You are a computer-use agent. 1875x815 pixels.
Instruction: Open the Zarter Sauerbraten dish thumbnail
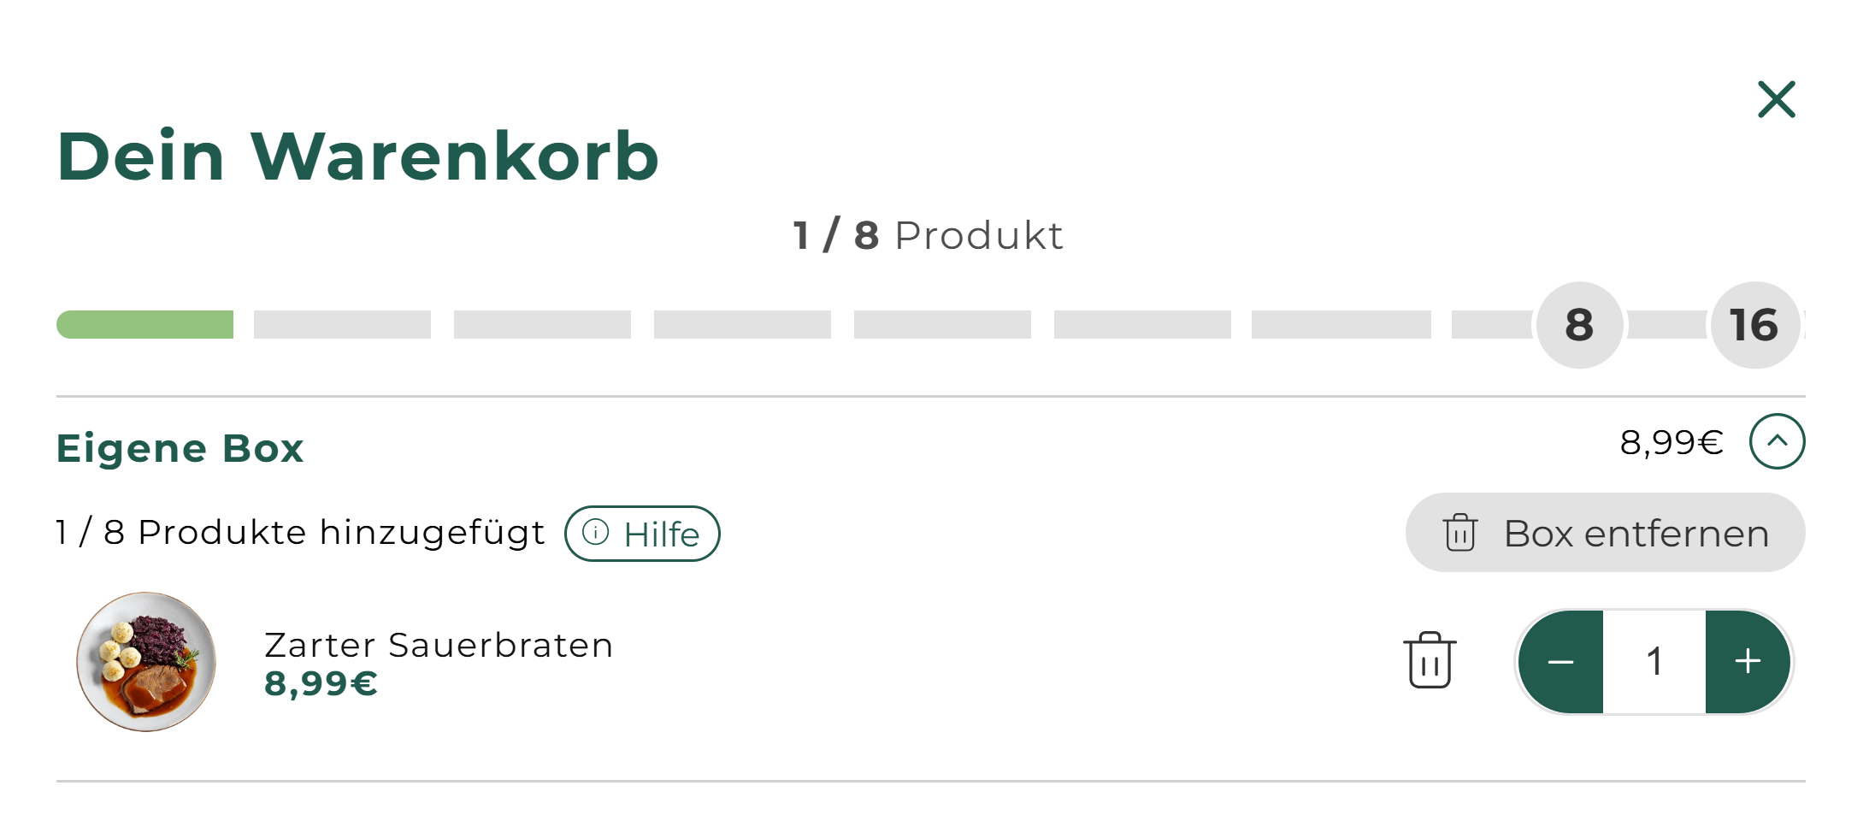click(146, 661)
